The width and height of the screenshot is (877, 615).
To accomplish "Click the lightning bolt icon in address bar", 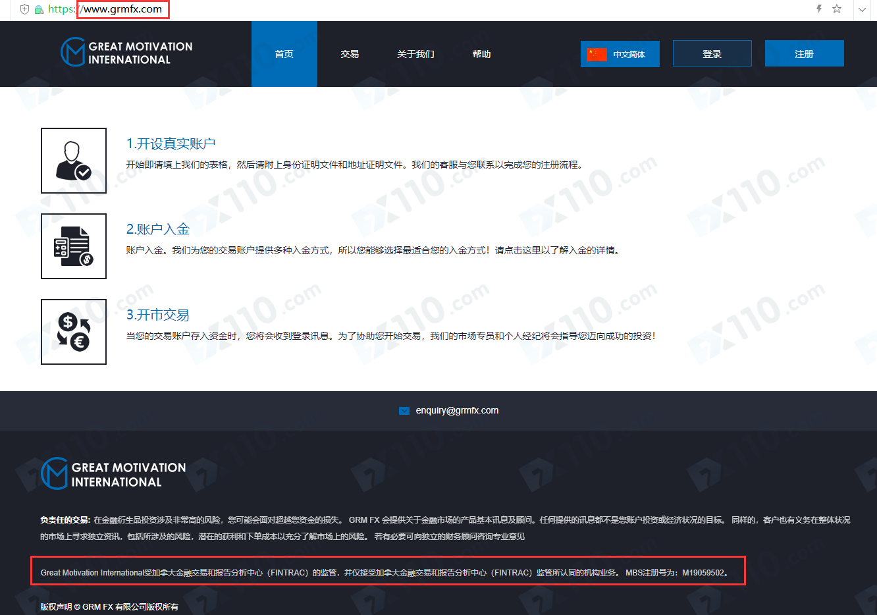I will [819, 9].
